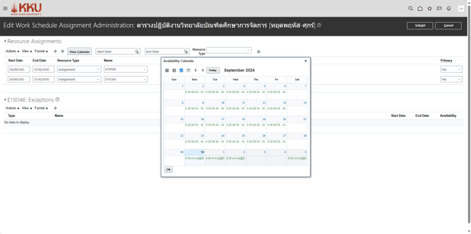
Task: Go to the Home icon in header
Action: [x=420, y=9]
